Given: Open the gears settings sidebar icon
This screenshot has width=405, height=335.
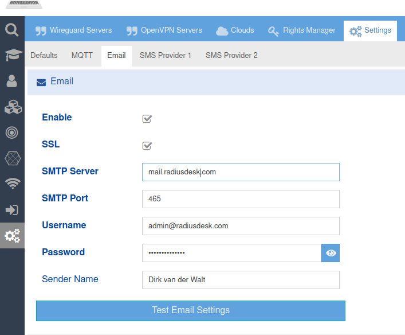Looking at the screenshot, I should pos(12,235).
